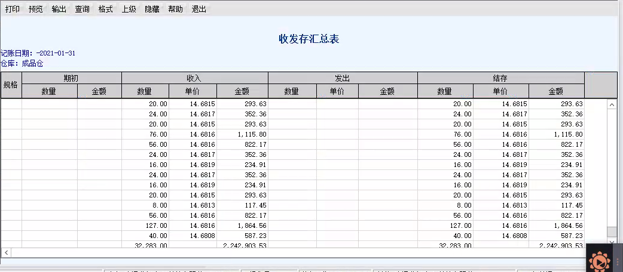Select 结存 amount cell 1,115.80

coord(556,134)
